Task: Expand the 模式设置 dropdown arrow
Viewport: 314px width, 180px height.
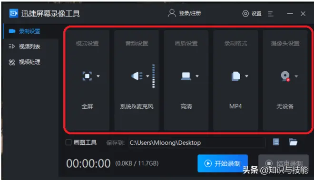Action: [98, 76]
